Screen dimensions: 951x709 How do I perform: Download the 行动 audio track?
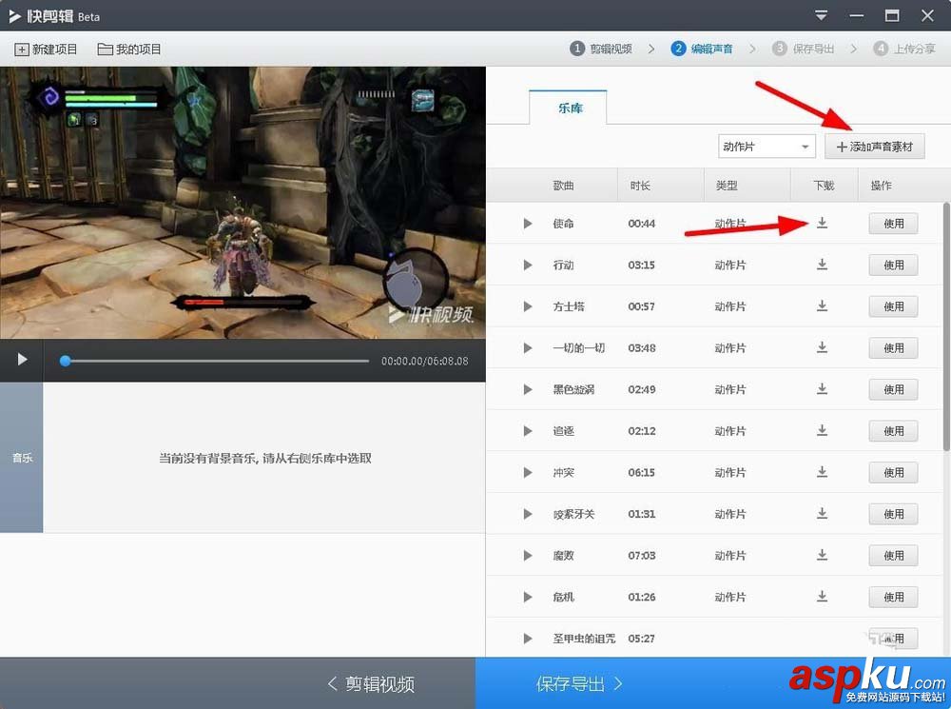pyautogui.click(x=822, y=265)
